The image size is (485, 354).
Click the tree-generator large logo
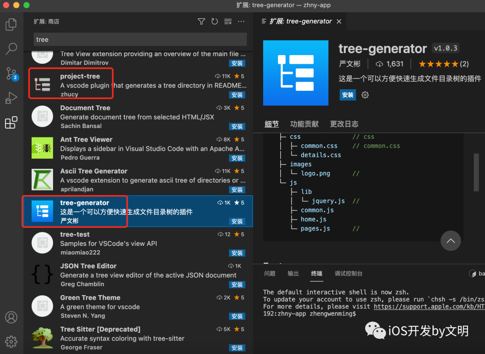click(295, 73)
